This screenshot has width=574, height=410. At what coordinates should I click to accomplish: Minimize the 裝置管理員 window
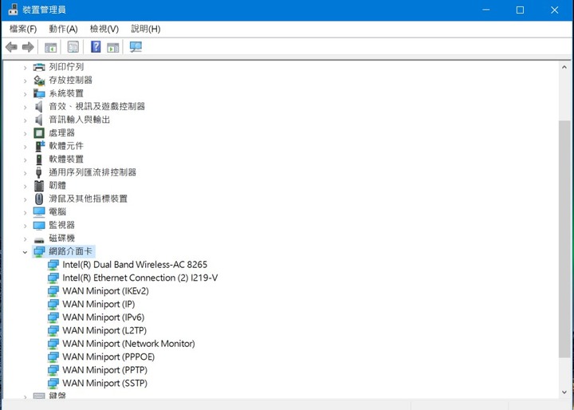pos(486,10)
